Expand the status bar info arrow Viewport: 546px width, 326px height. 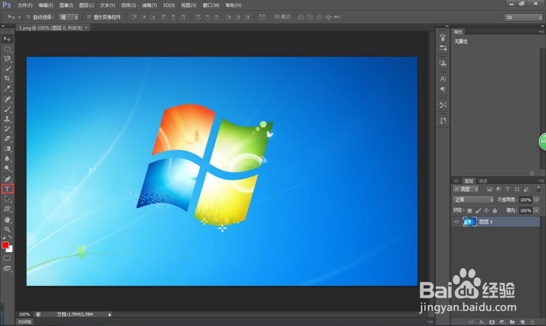click(110, 315)
